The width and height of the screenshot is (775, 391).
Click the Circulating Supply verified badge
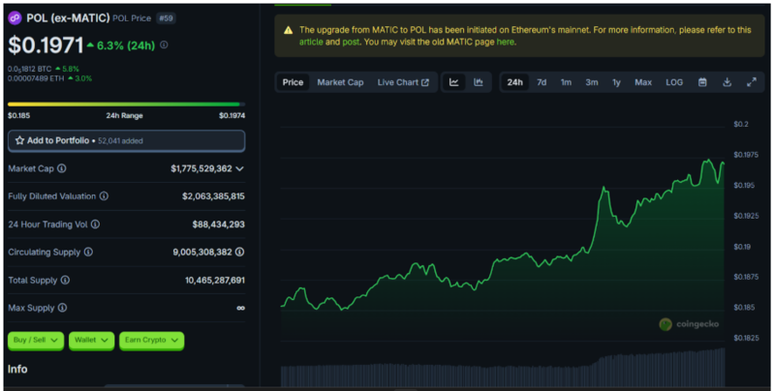[x=240, y=252]
